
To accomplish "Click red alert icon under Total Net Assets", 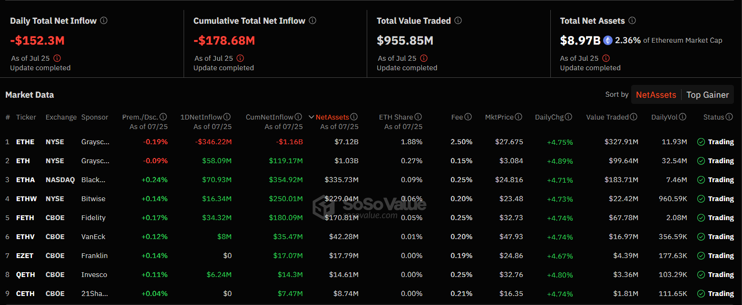I will [606, 58].
